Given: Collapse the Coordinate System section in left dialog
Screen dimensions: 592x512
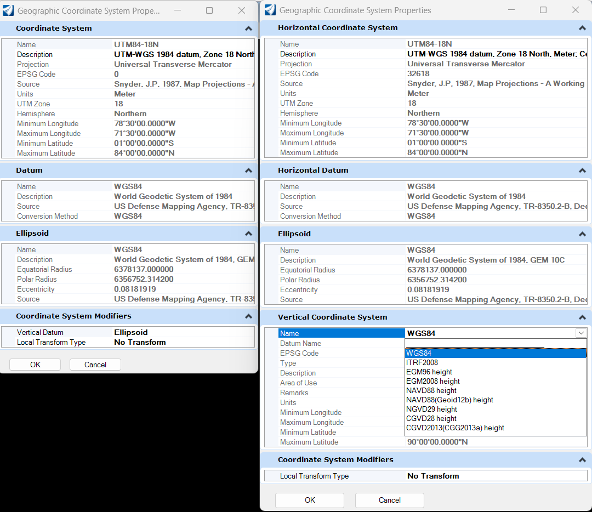Looking at the screenshot, I should [248, 29].
